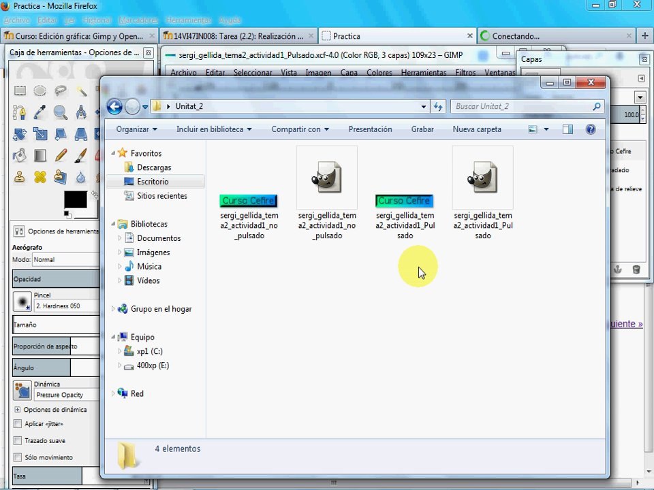Open the GIMP Filtros menu
This screenshot has height=490, width=654.
click(x=465, y=73)
